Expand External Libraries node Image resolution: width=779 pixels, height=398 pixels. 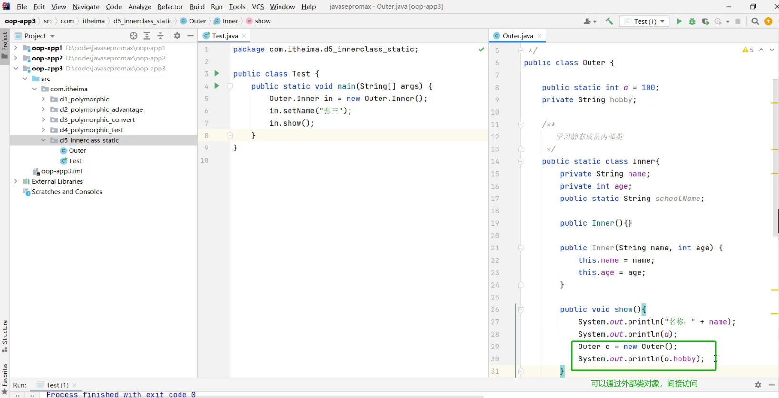pos(15,181)
